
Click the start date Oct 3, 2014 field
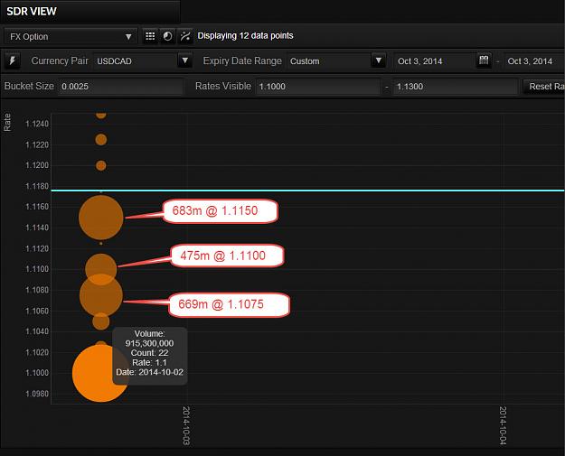click(435, 60)
